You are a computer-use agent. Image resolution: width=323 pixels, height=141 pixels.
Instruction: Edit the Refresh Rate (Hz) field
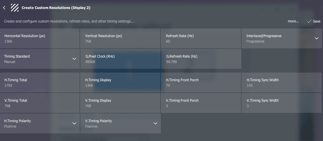201,38
